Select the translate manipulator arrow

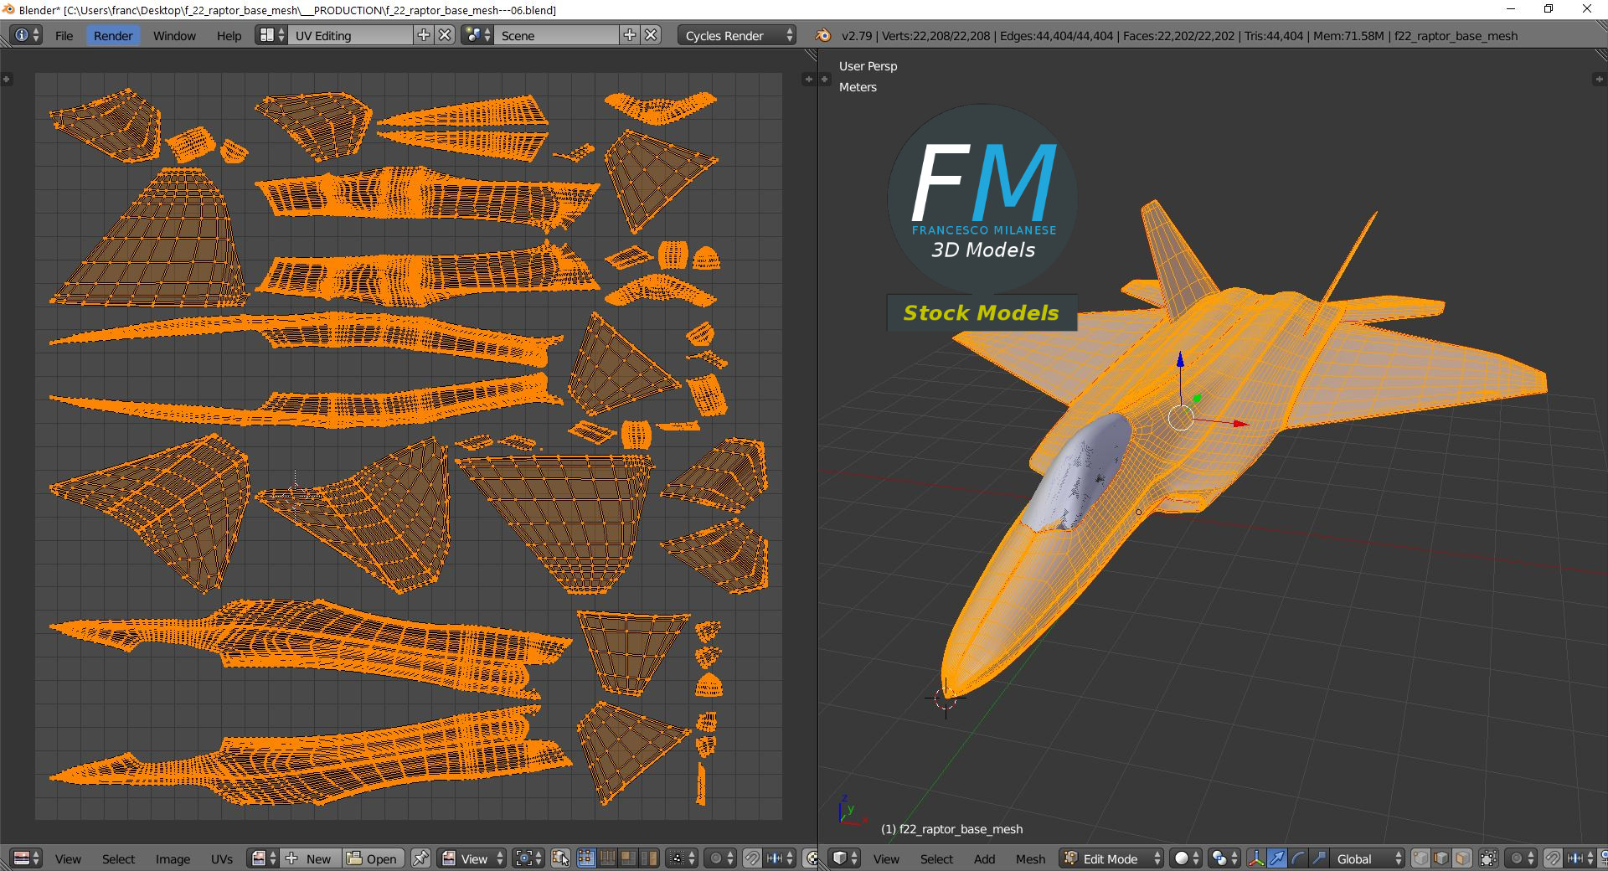point(1277,858)
